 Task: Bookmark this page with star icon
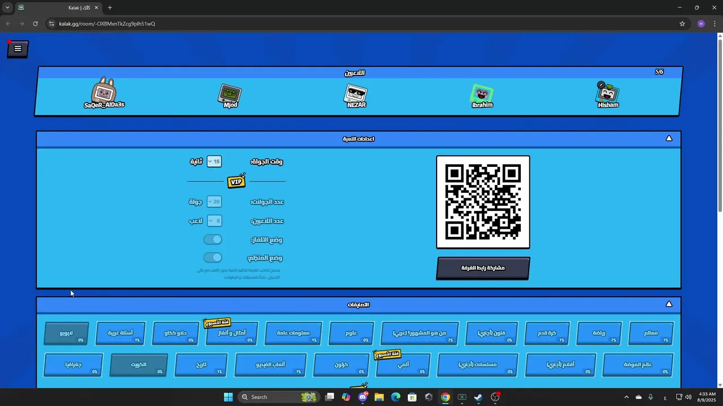click(682, 24)
